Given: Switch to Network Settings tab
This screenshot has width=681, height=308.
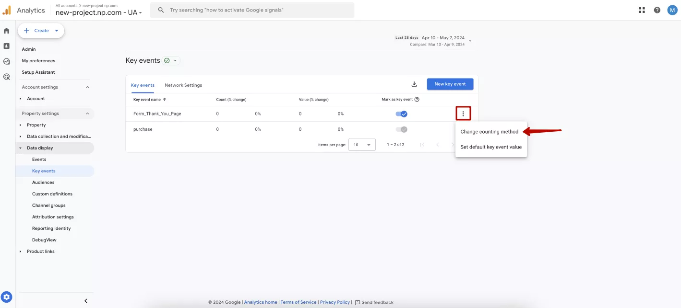Looking at the screenshot, I should [x=183, y=85].
